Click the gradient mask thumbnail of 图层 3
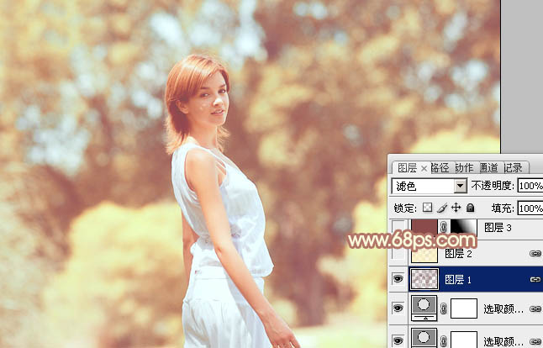This screenshot has height=348, width=543. [462, 227]
